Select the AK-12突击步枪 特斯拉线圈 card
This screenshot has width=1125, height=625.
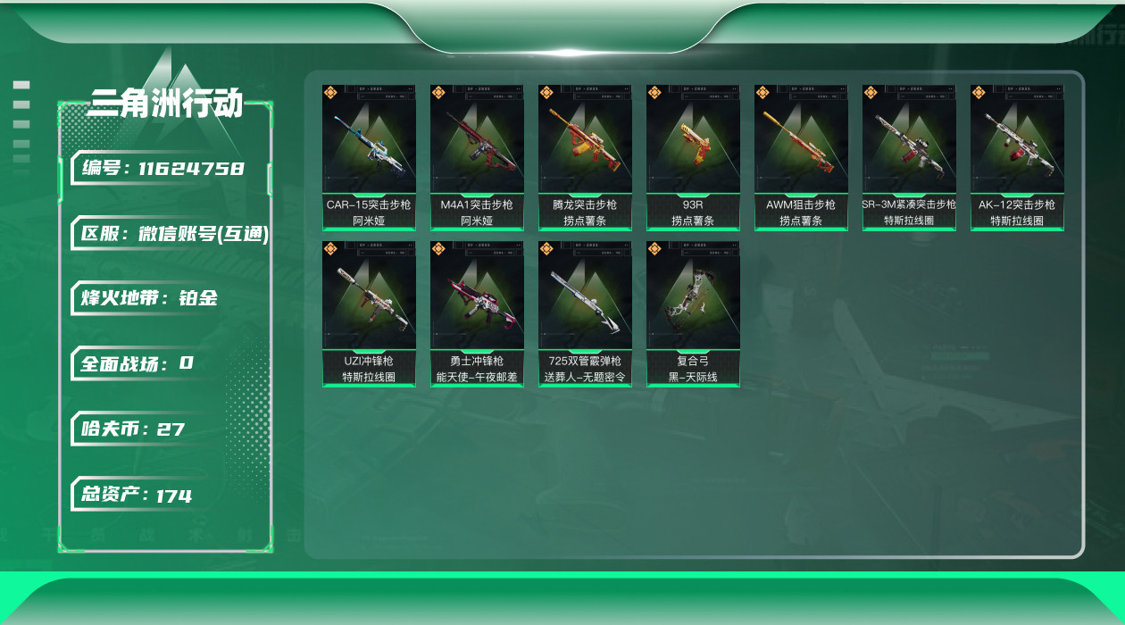click(1017, 158)
